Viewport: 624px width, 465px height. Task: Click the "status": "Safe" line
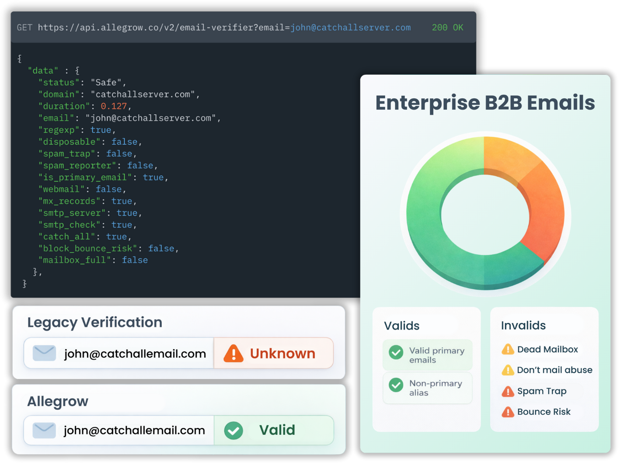[82, 83]
